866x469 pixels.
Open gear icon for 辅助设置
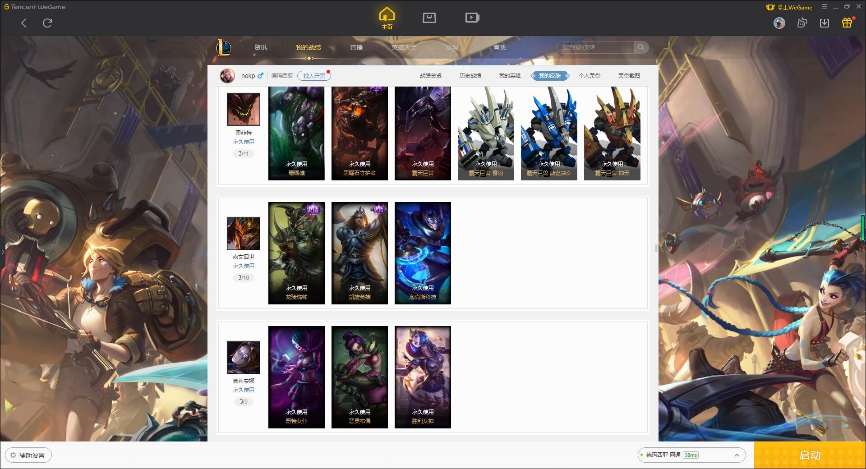click(13, 455)
